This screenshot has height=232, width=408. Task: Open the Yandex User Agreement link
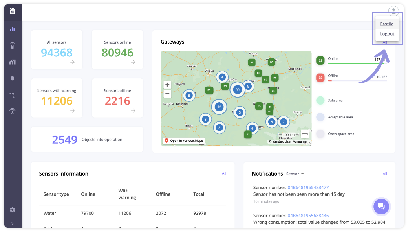pos(297,141)
